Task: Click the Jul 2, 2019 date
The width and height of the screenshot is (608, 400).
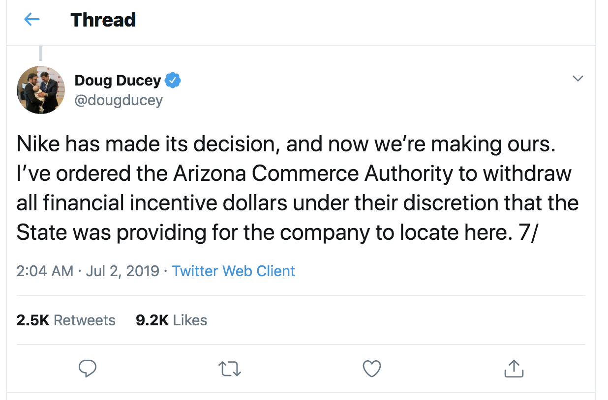Action: 122,271
